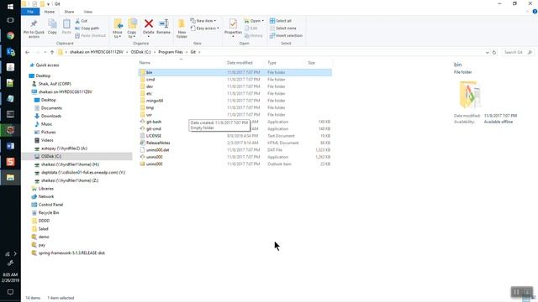
Task: Select Downloads in the navigation pane
Action: pos(51,116)
